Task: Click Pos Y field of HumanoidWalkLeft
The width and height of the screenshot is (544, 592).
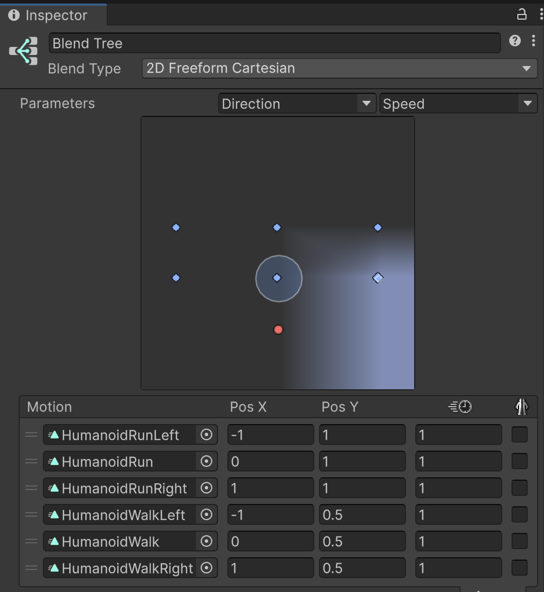Action: (x=362, y=514)
